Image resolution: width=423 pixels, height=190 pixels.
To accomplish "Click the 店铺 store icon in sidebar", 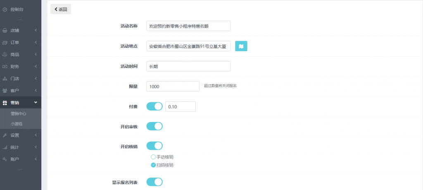I will (5, 30).
